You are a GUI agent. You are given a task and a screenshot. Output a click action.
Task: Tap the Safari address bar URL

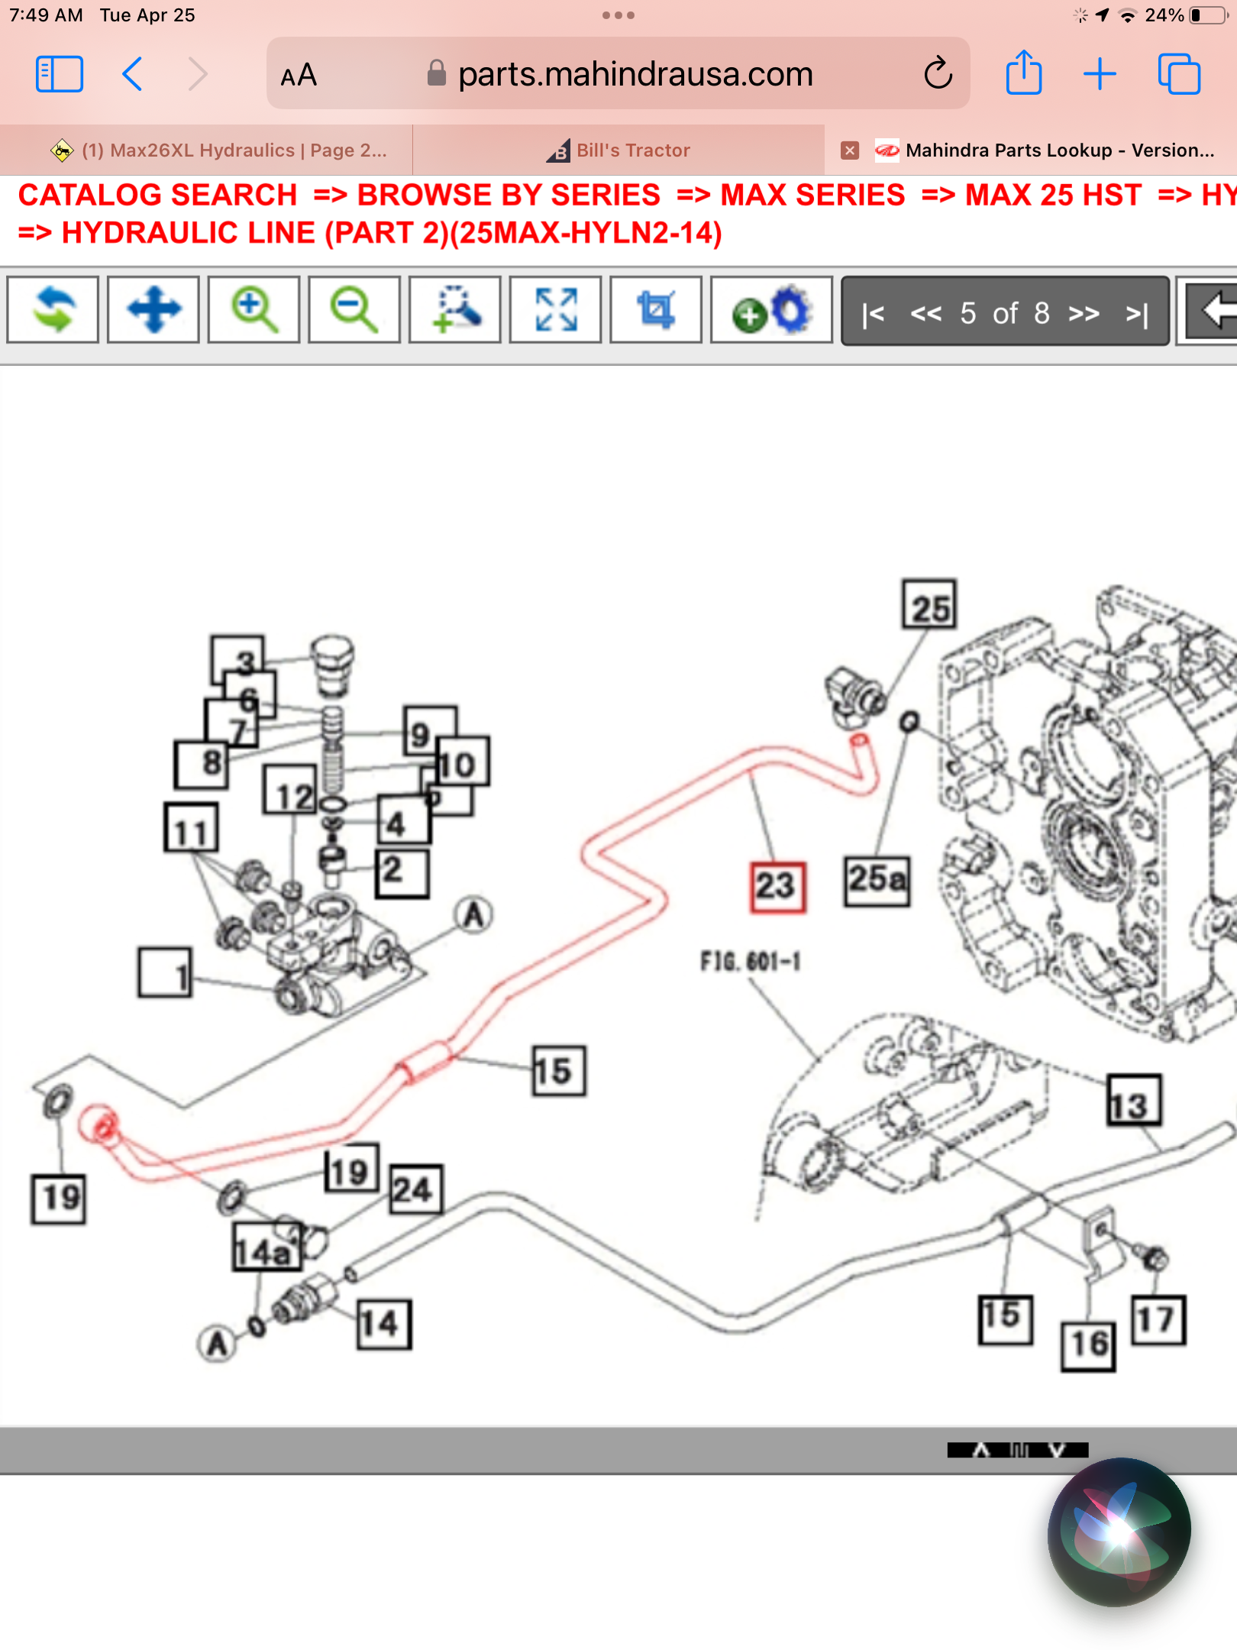[x=634, y=74]
